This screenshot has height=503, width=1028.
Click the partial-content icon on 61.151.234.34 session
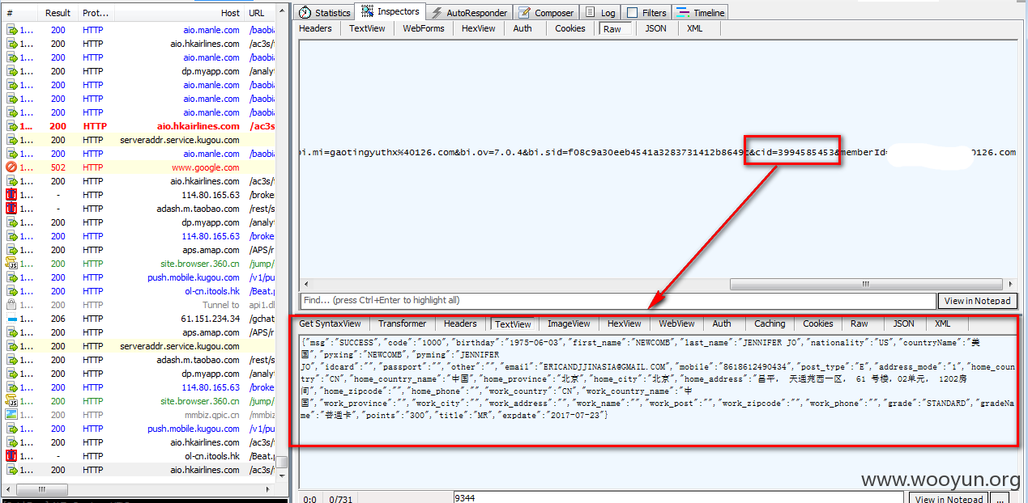click(12, 319)
